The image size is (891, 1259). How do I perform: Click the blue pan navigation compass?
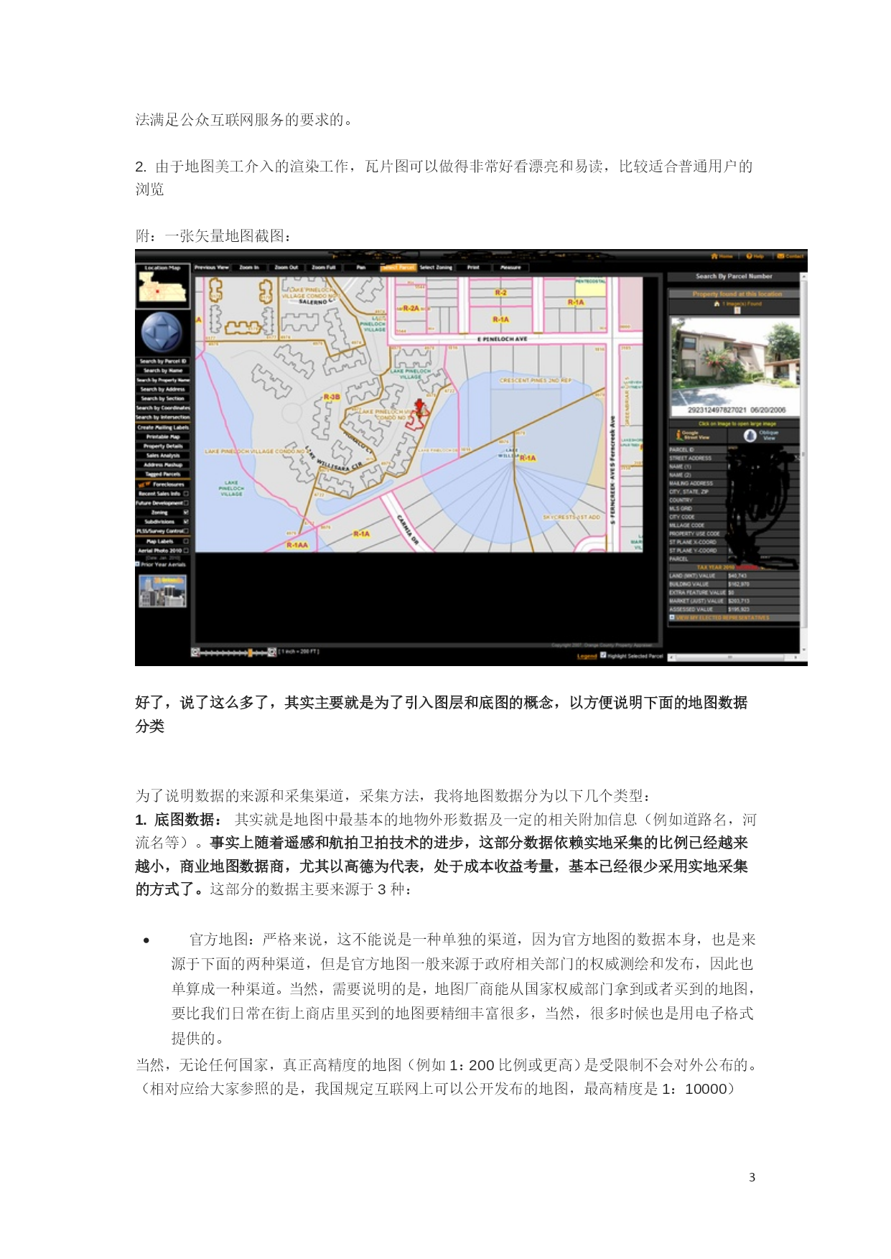(x=162, y=332)
